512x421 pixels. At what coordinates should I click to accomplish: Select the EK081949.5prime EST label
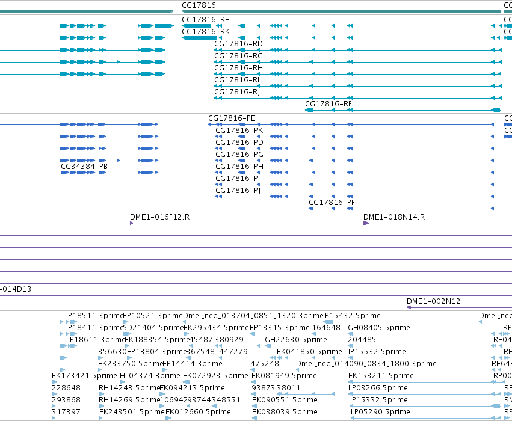click(x=284, y=376)
